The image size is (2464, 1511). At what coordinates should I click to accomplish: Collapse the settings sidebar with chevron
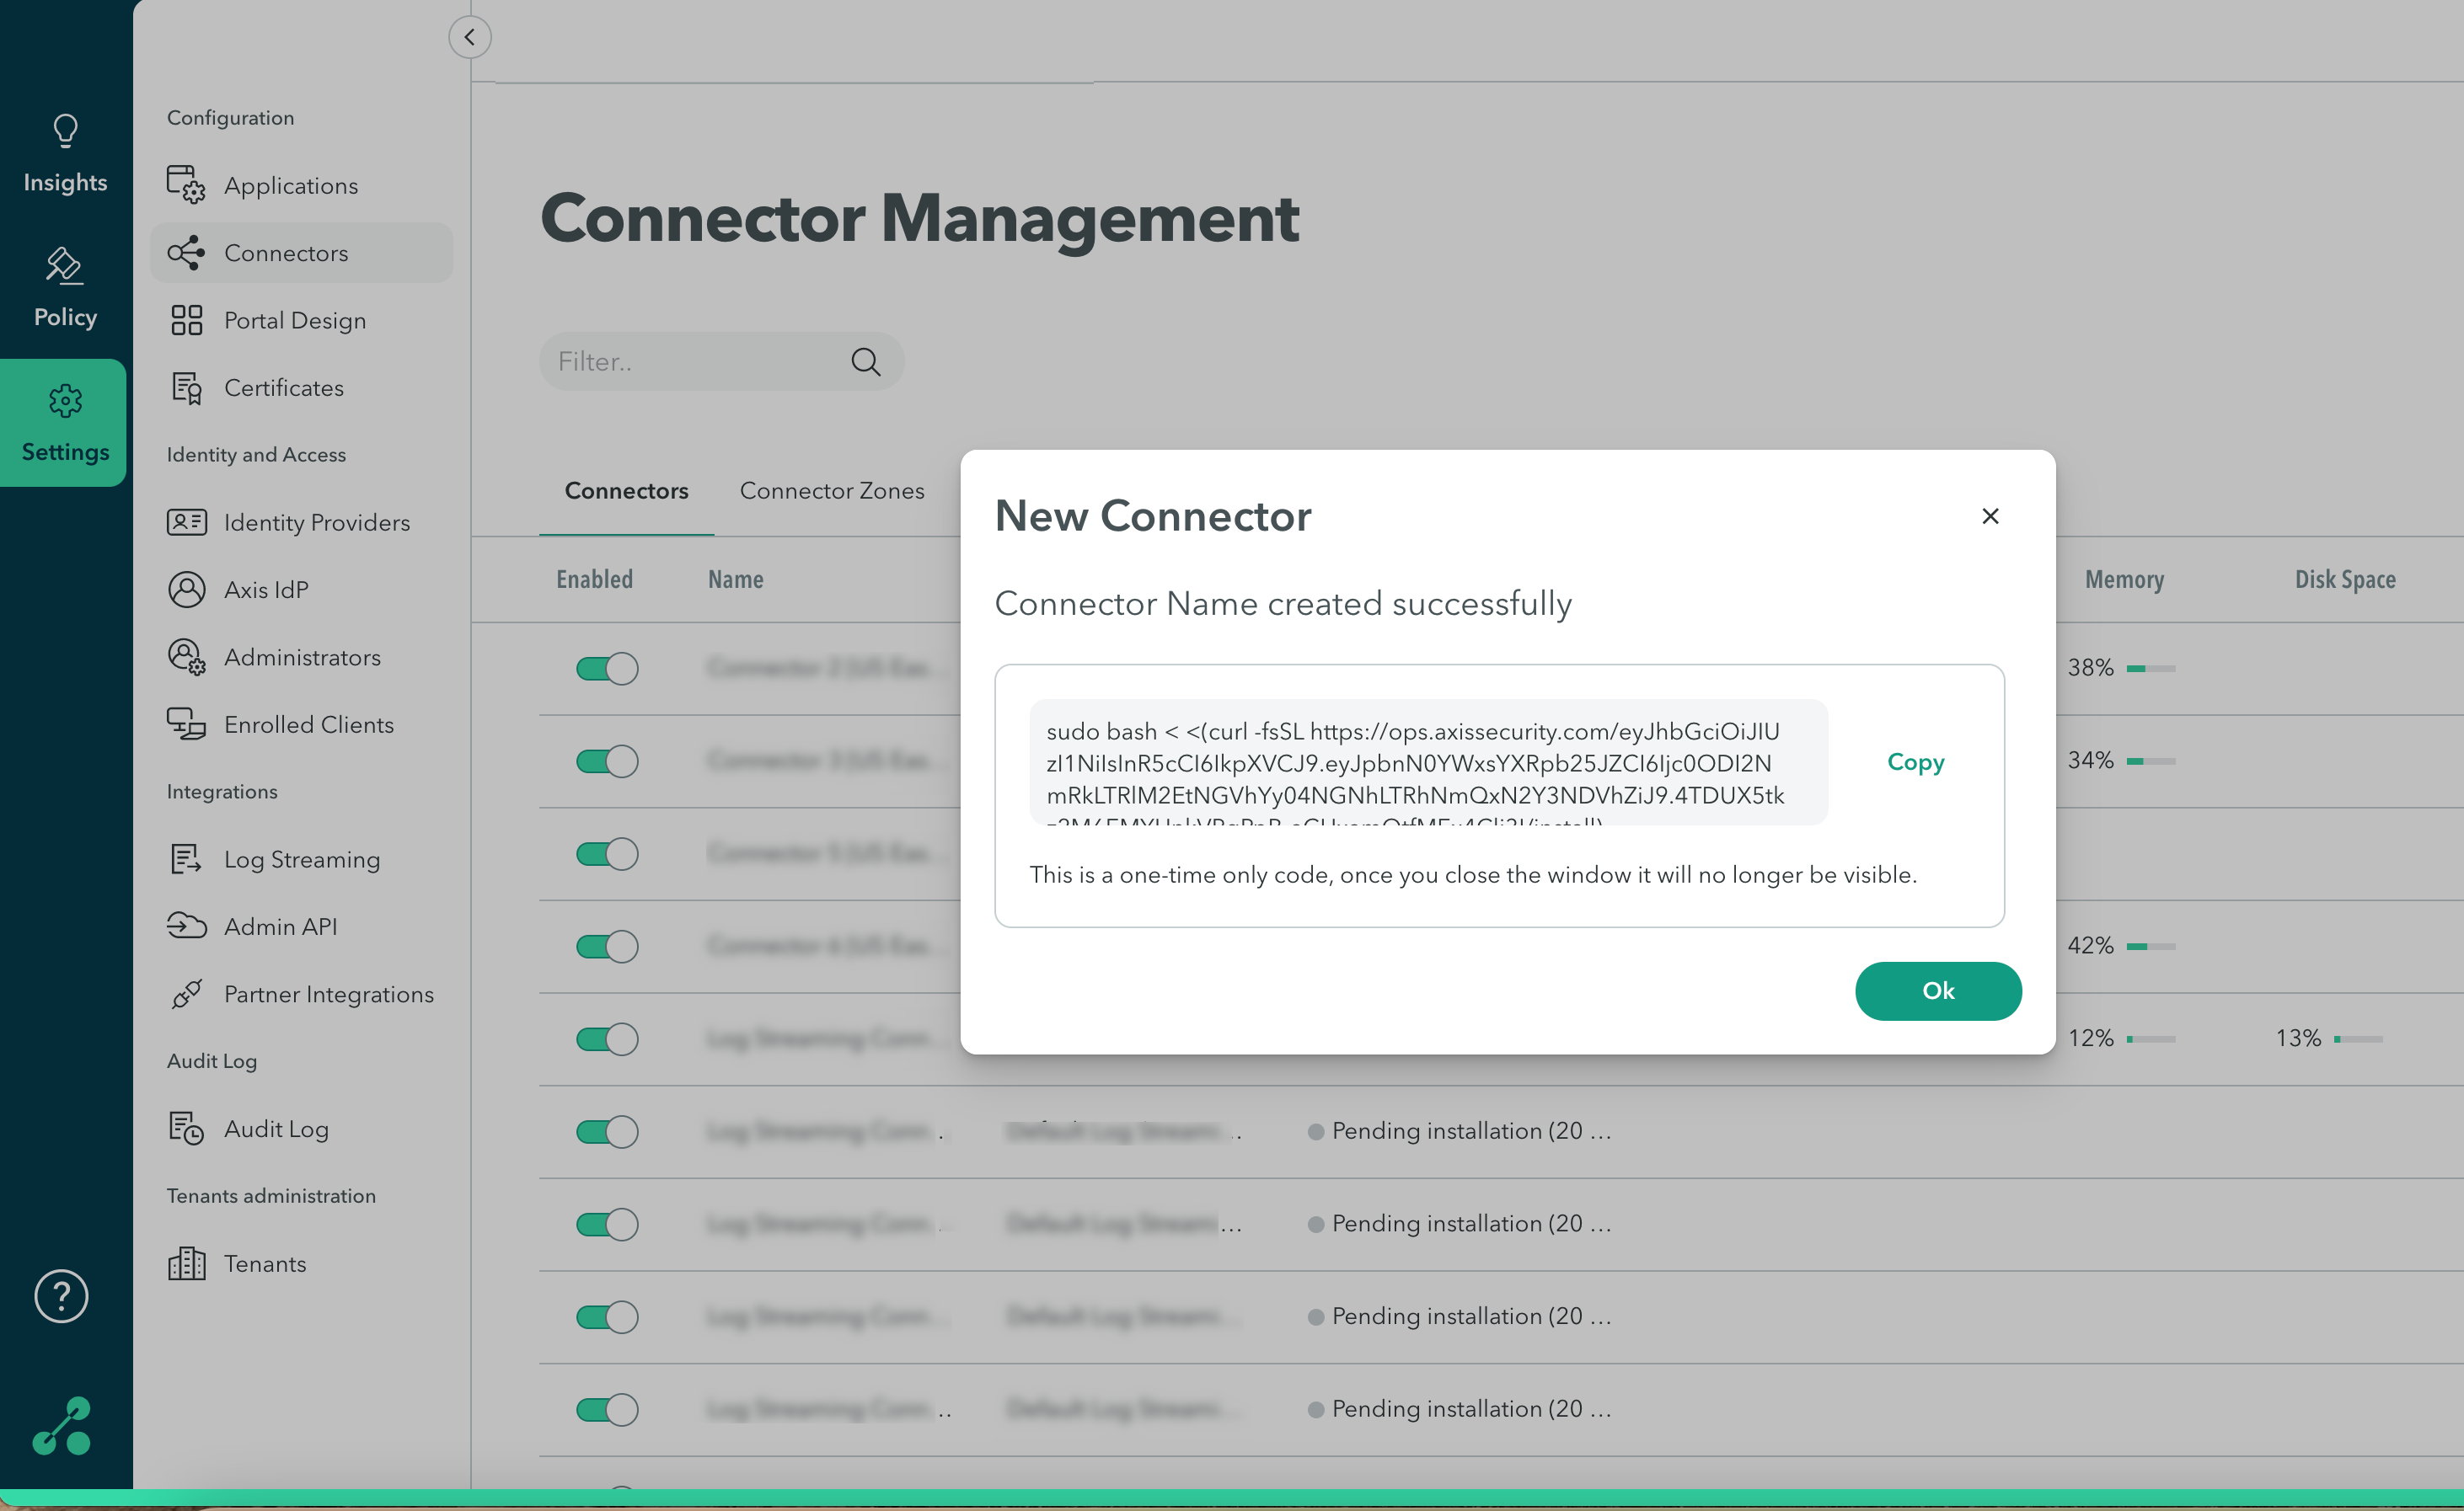click(x=469, y=37)
